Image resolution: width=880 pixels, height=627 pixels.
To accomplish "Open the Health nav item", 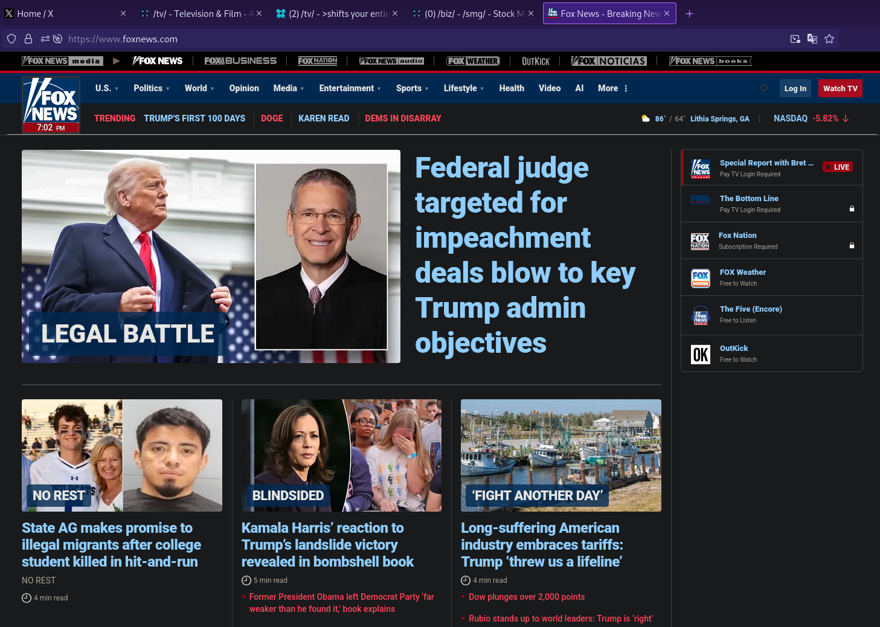I will pos(512,88).
